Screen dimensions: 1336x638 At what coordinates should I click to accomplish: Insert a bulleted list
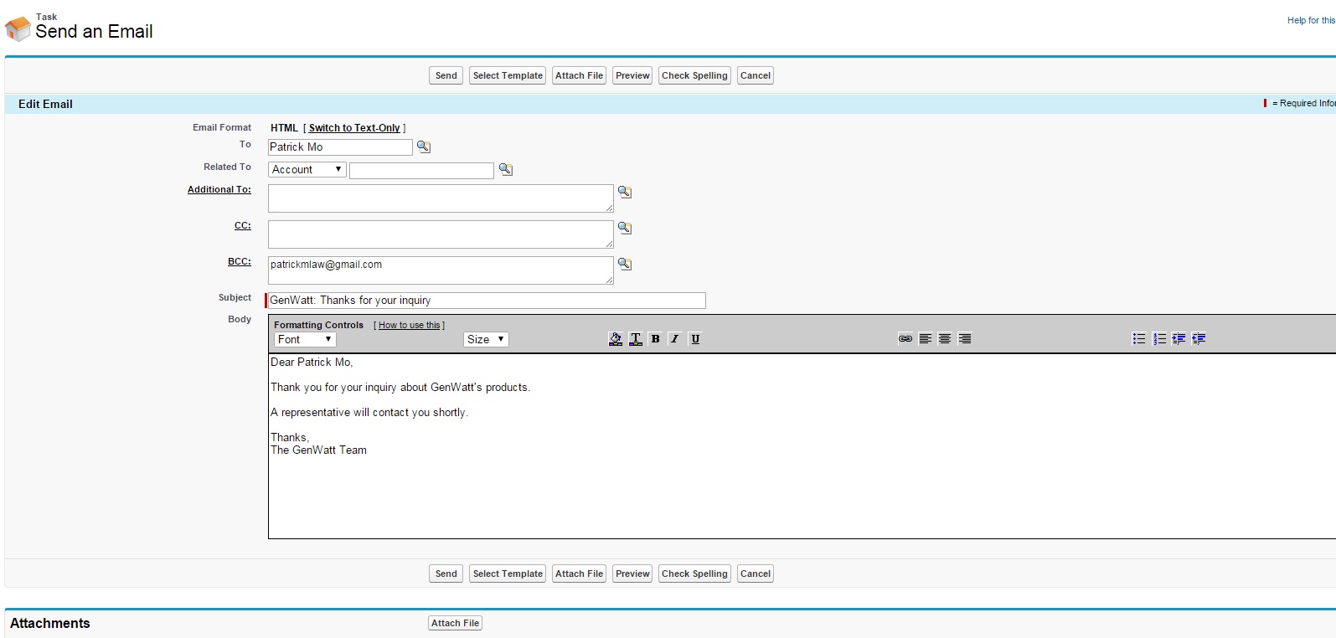coord(1139,339)
